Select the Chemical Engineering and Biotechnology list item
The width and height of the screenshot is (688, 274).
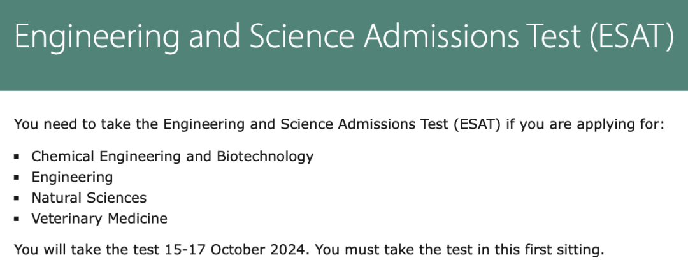coord(173,157)
